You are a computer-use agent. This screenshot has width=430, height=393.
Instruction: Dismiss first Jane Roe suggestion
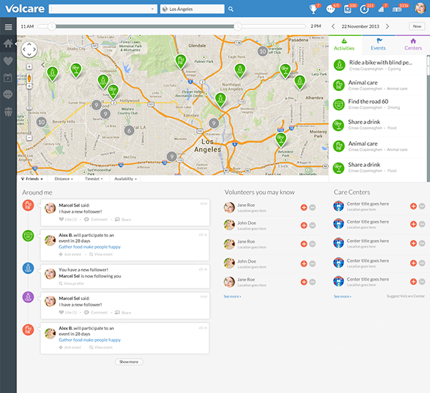click(312, 208)
